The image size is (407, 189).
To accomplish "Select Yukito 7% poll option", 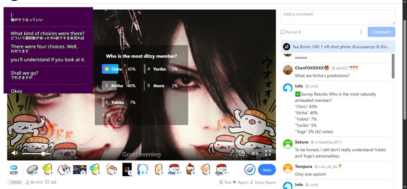I will 119,102.
